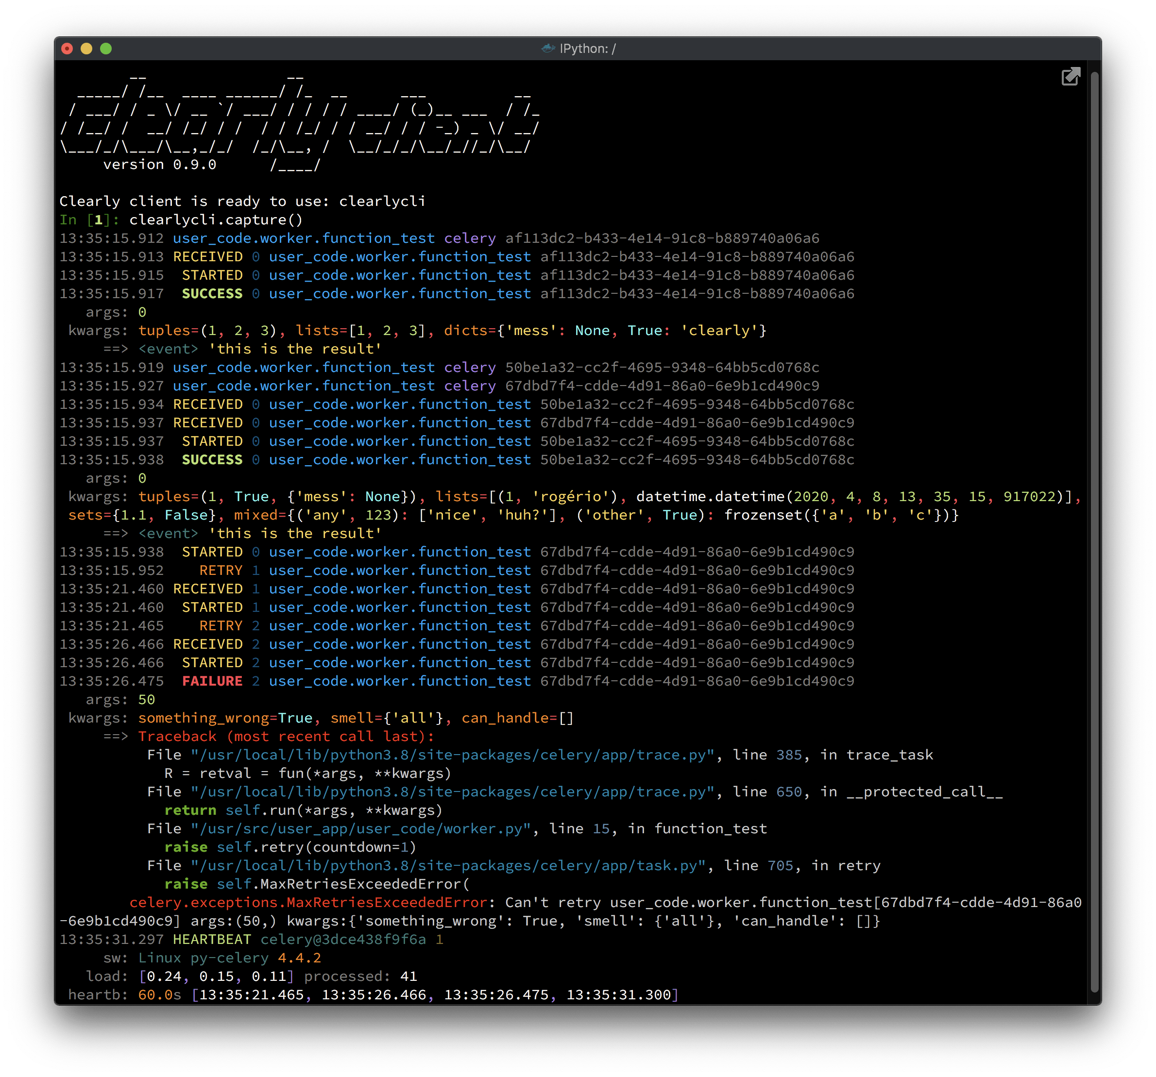Viewport: 1156px width, 1077px height.
Task: Click 'Linux py-celery 4.4.2' text
Action: coord(230,958)
